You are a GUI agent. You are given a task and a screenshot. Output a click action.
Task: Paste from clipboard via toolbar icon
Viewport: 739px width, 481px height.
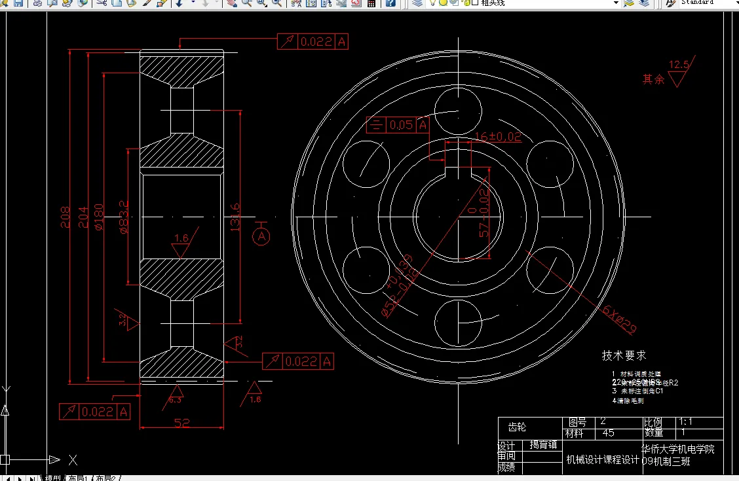132,3
